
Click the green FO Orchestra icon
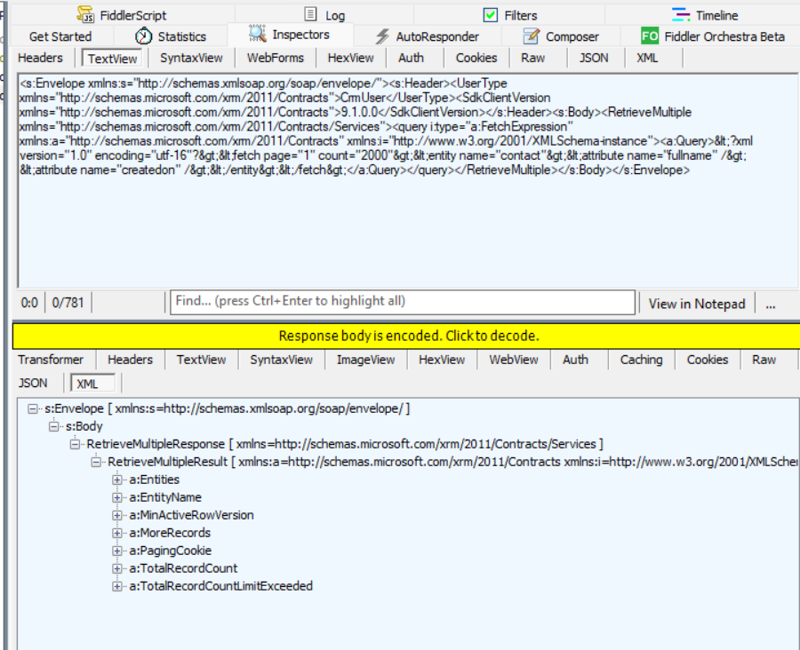click(x=650, y=36)
